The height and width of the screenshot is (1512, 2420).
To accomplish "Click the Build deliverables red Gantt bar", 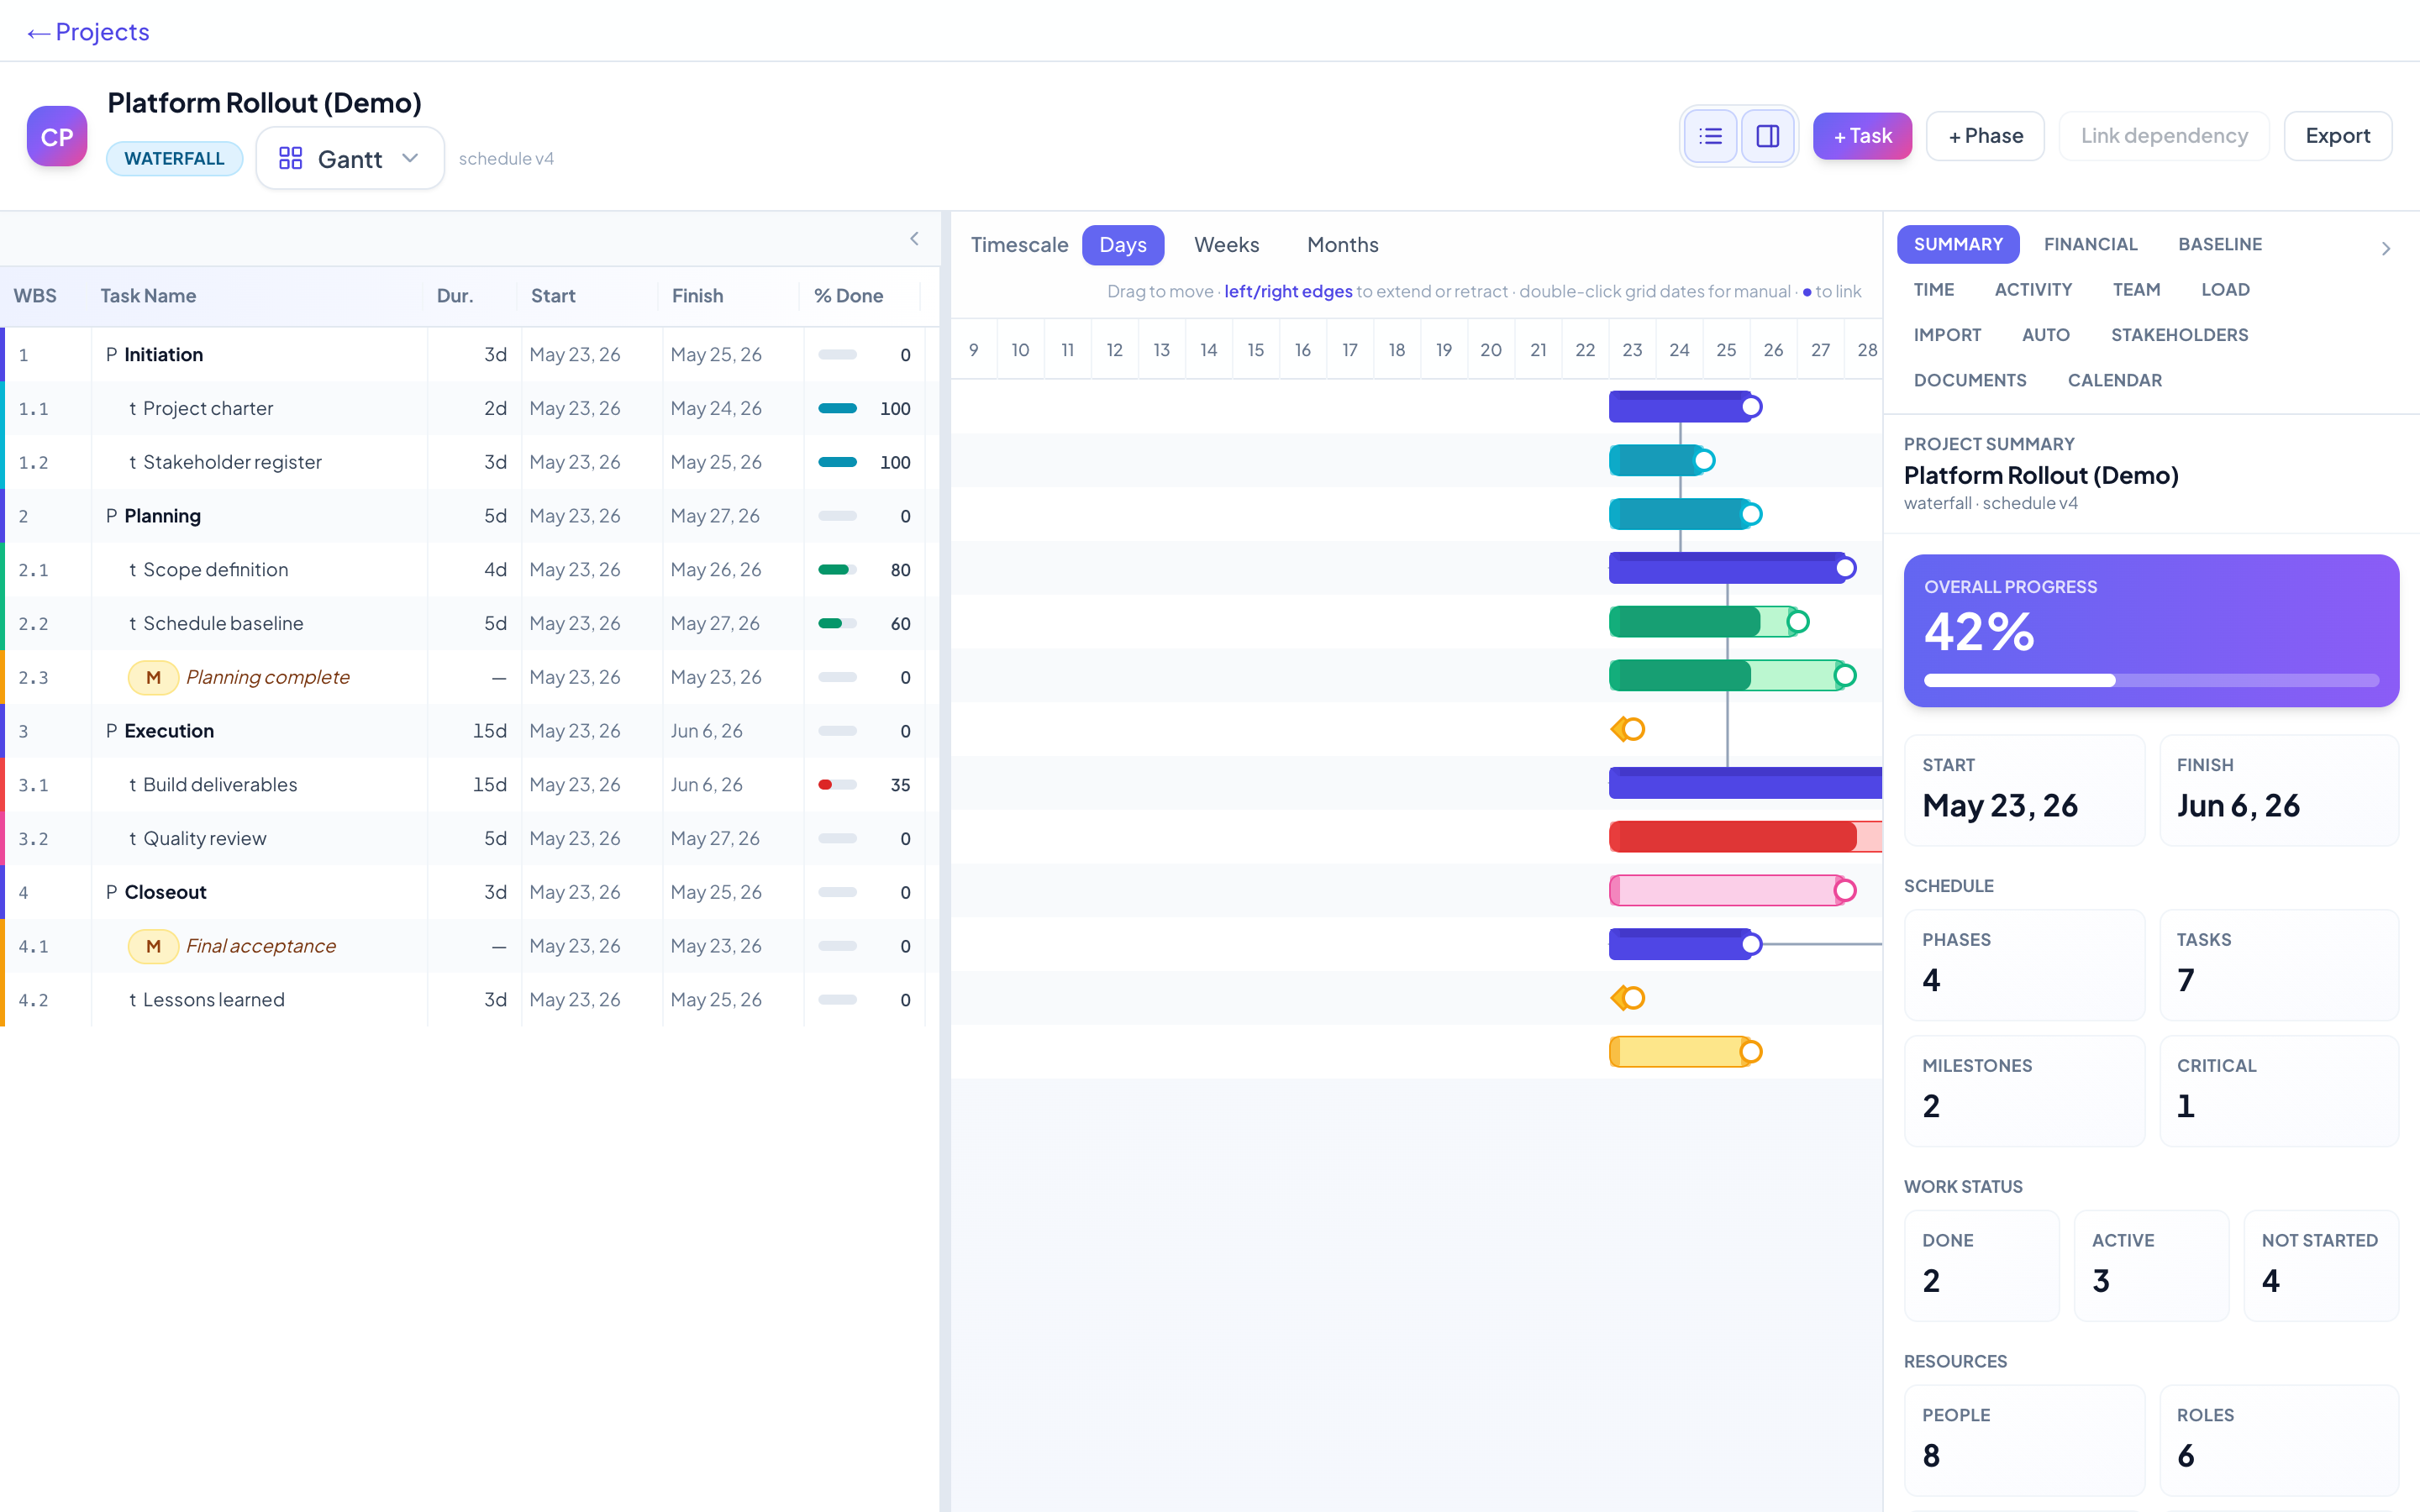I will [x=1745, y=837].
